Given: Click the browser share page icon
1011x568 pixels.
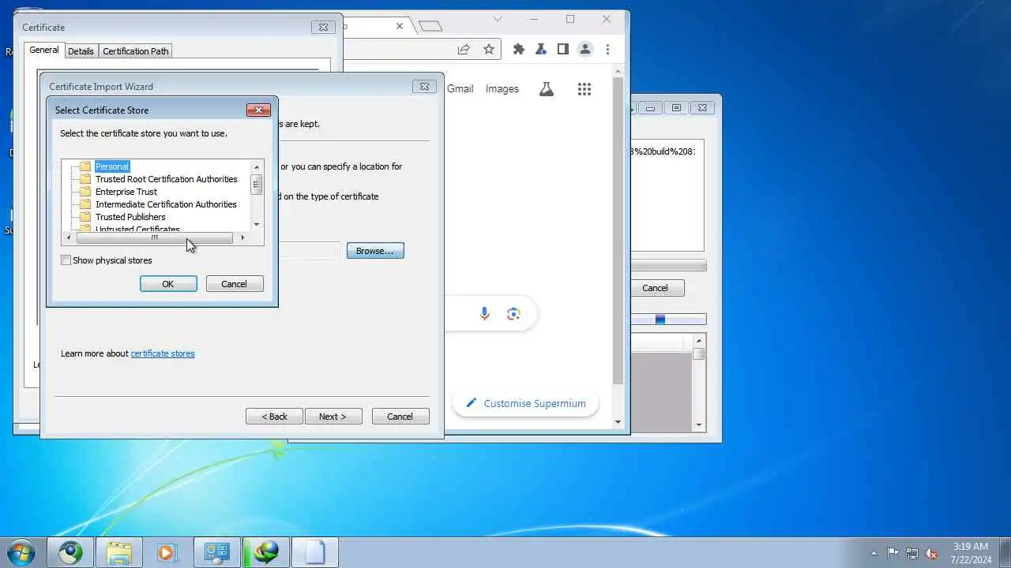Looking at the screenshot, I should pos(464,49).
